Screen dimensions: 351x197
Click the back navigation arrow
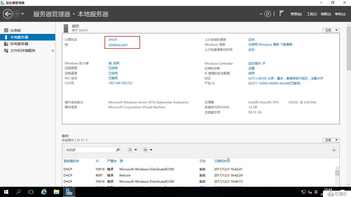8,14
